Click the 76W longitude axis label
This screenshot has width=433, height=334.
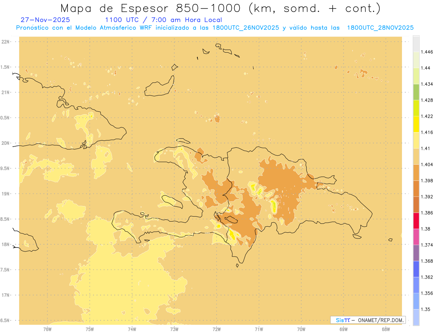[47, 329]
